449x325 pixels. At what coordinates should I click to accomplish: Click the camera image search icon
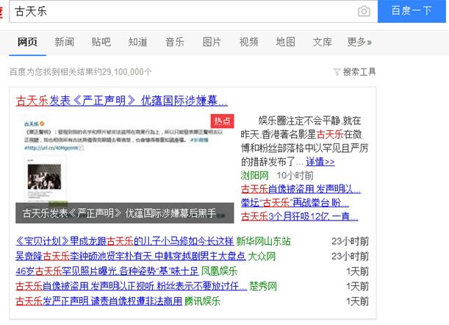[x=364, y=11]
